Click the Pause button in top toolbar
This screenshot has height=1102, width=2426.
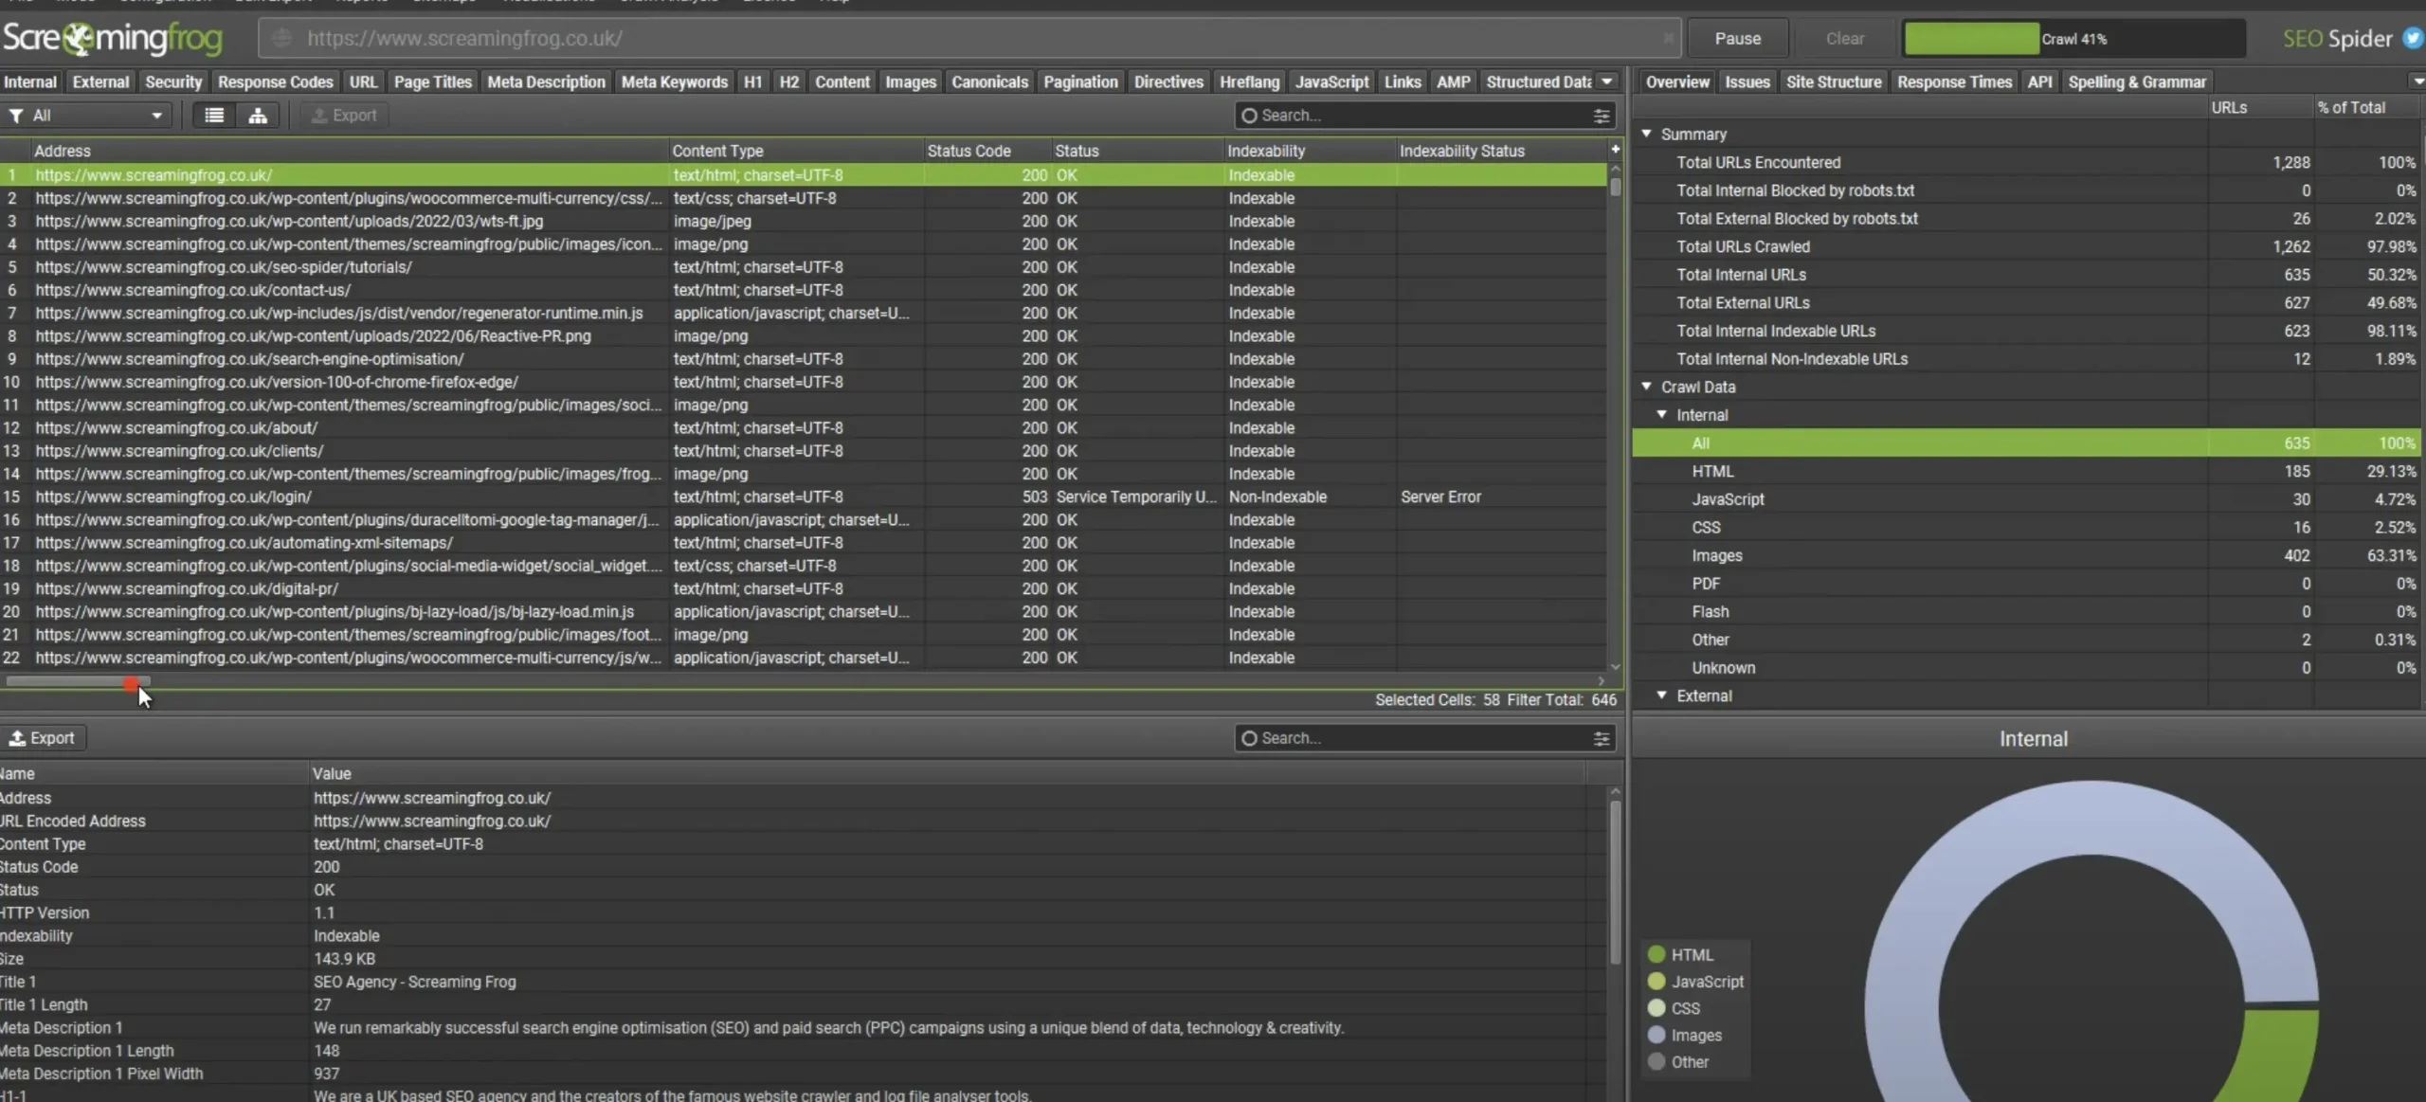pos(1737,37)
